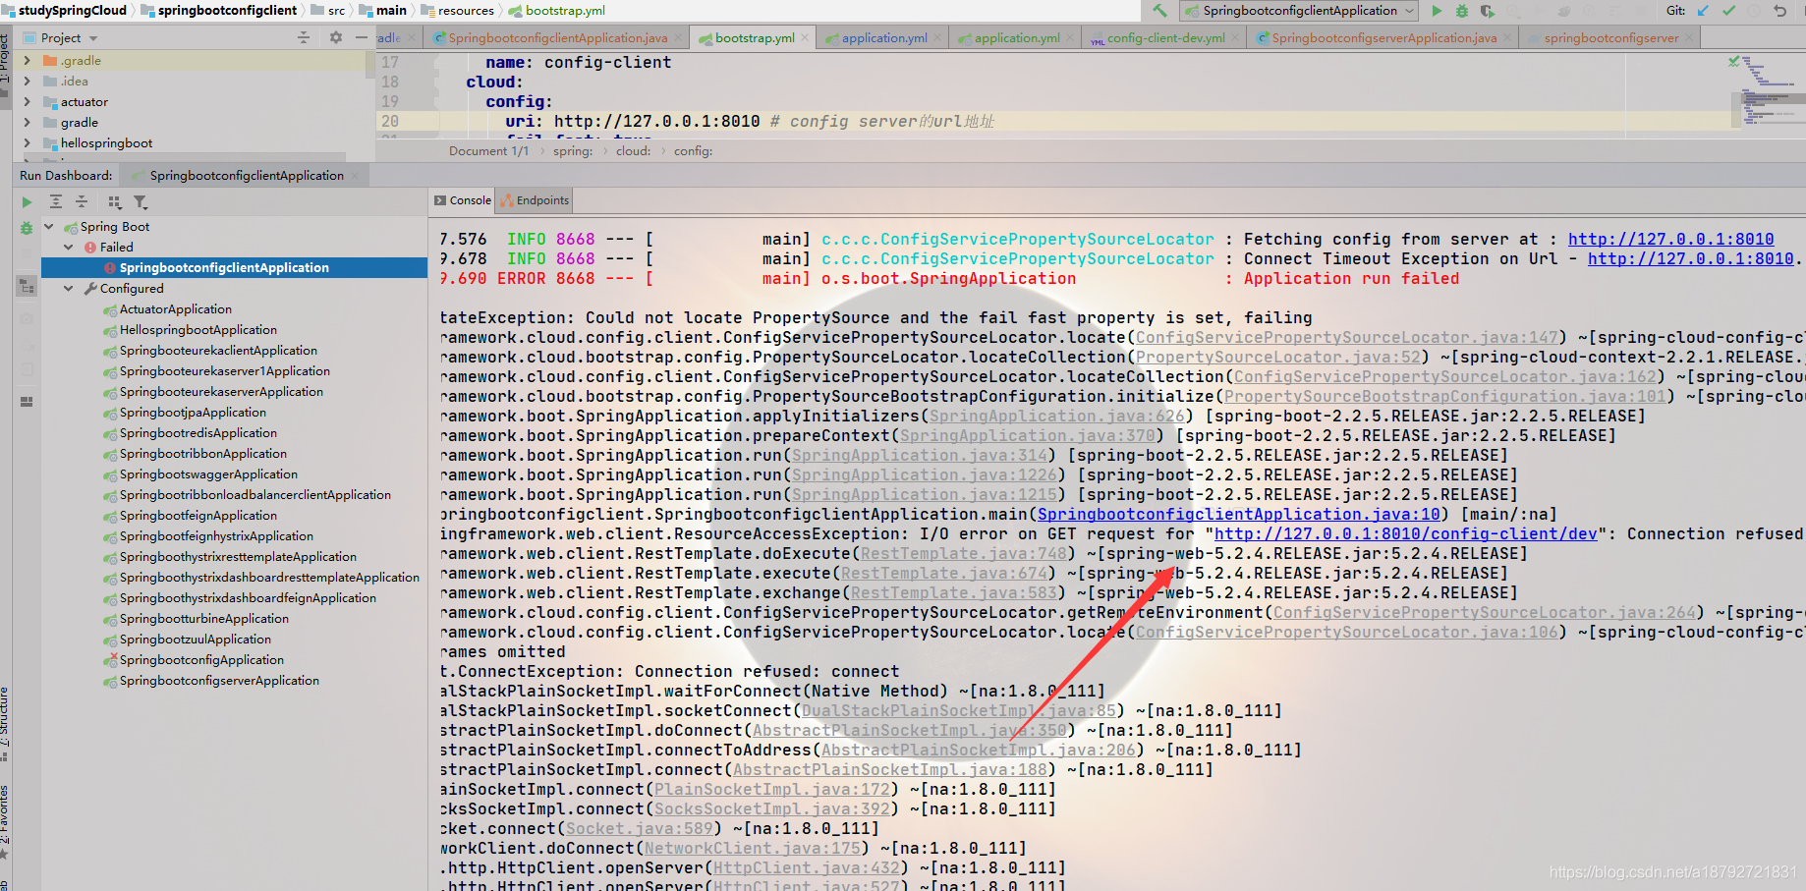Click the Git commit checkmark icon

(x=1728, y=11)
